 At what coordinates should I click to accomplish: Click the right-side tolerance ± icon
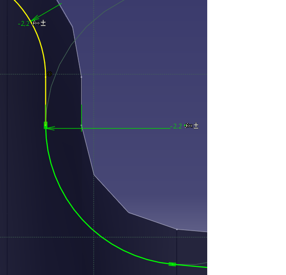196,126
